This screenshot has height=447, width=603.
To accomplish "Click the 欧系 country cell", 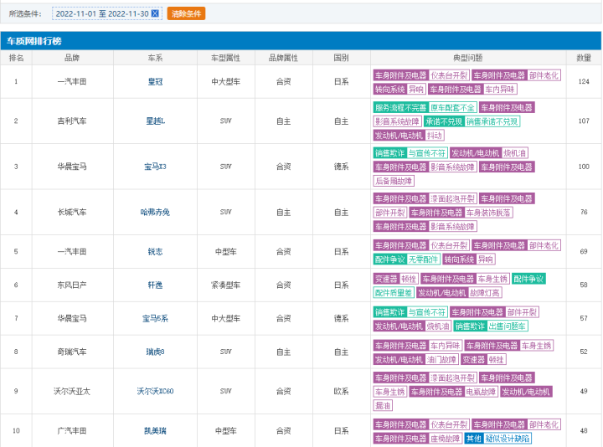I will coord(341,391).
